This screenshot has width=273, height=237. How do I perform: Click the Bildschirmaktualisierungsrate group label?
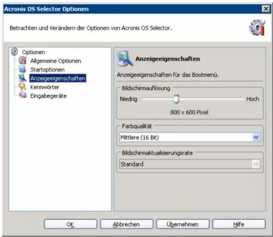(157, 153)
